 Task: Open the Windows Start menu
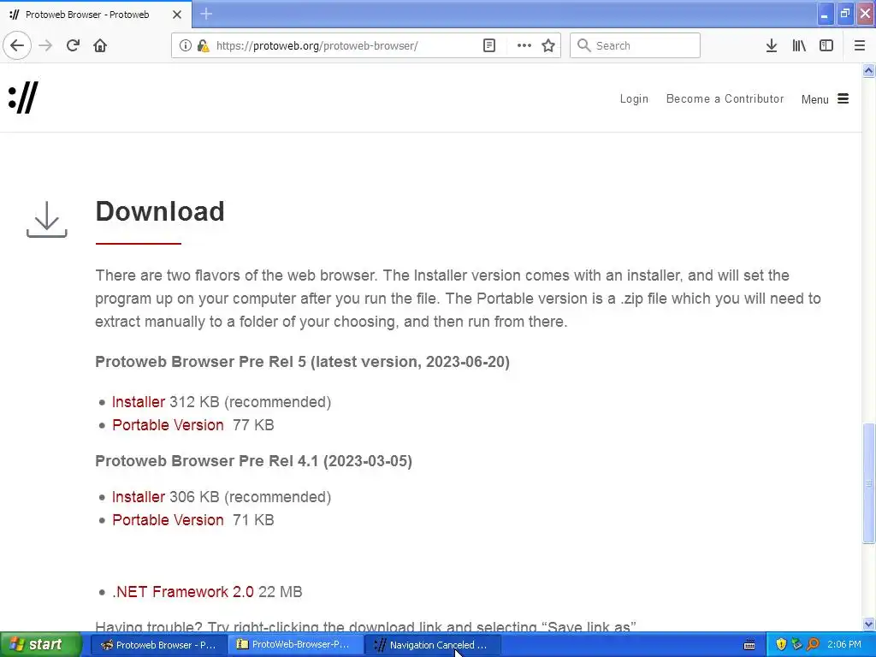click(x=41, y=645)
